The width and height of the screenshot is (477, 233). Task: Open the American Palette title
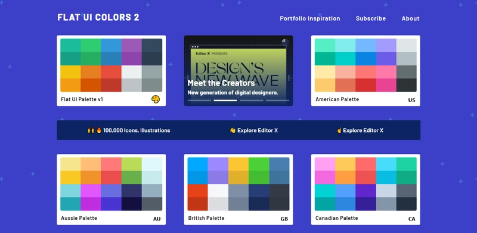(x=337, y=99)
